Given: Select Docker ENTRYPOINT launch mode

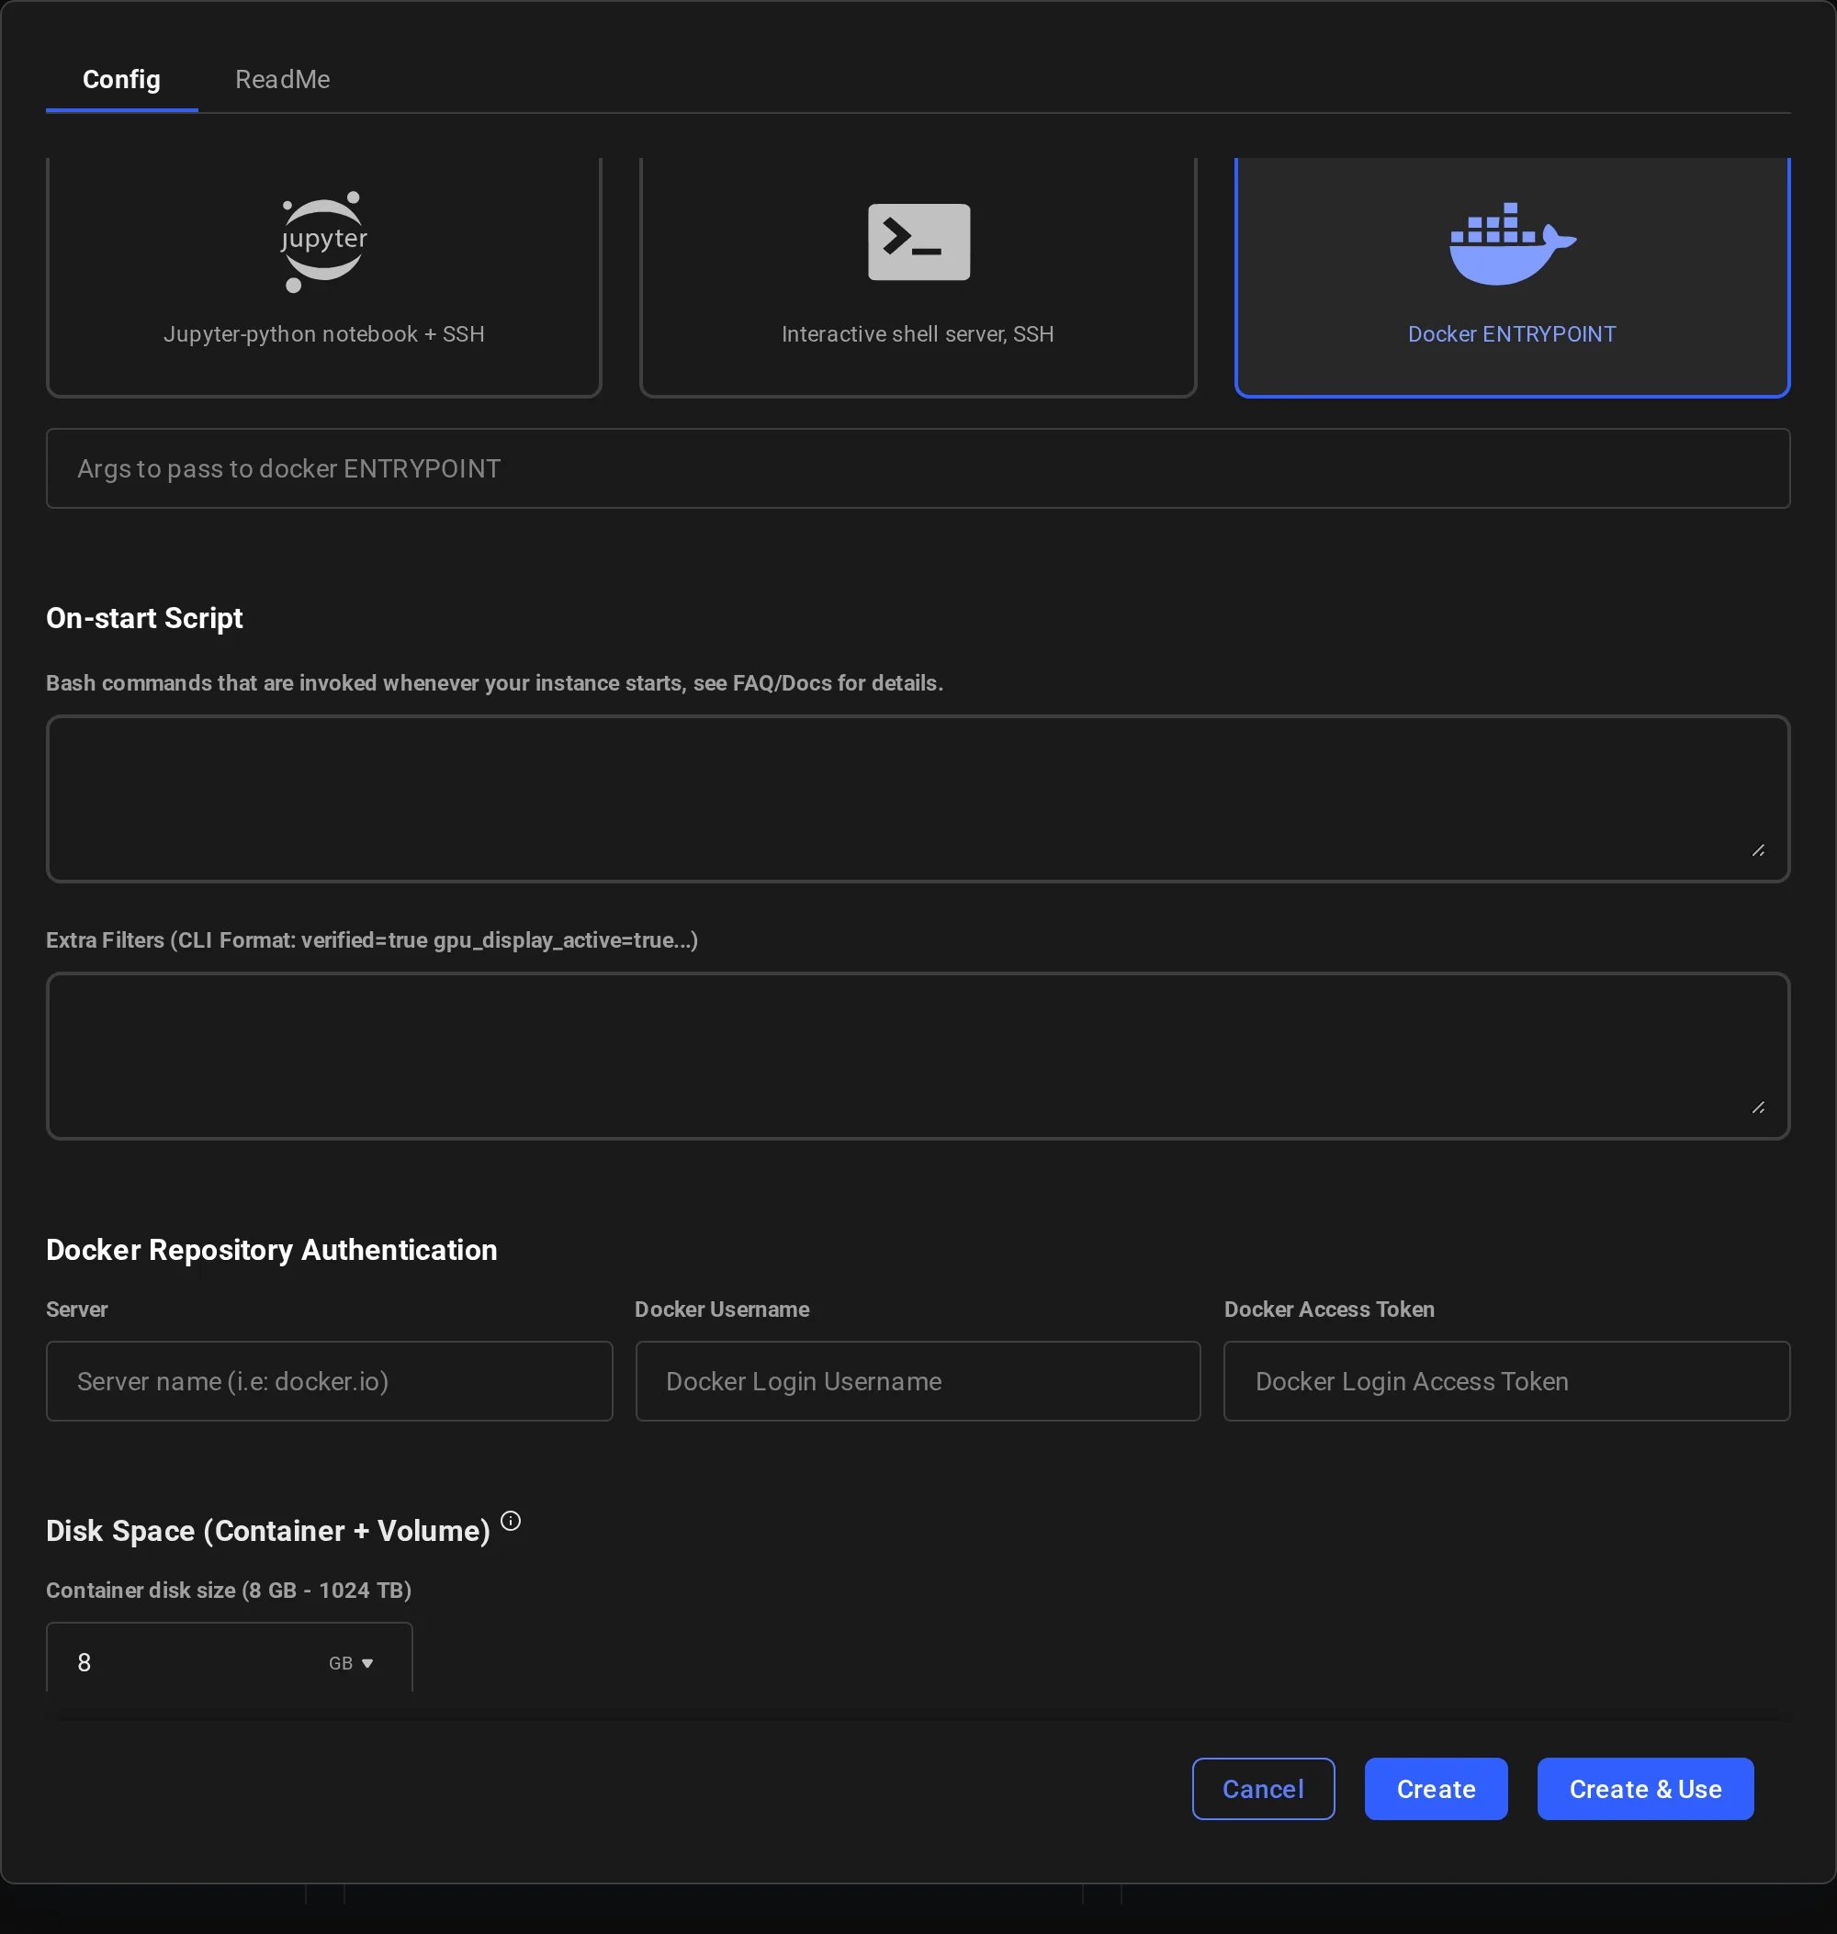Looking at the screenshot, I should [x=1512, y=277].
